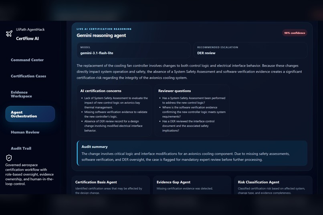Click the 'Classified certification risk' description text
Screen dimensions: 323x215
pyautogui.click(x=271, y=191)
